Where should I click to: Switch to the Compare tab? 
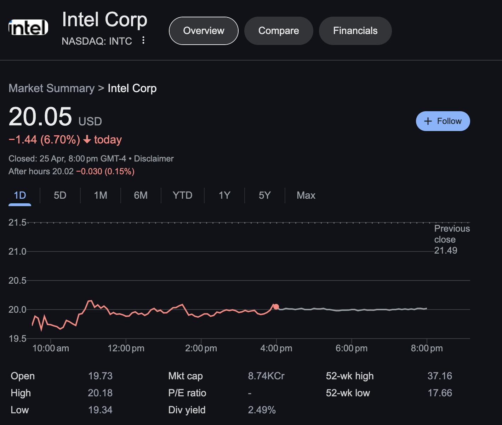tap(279, 31)
